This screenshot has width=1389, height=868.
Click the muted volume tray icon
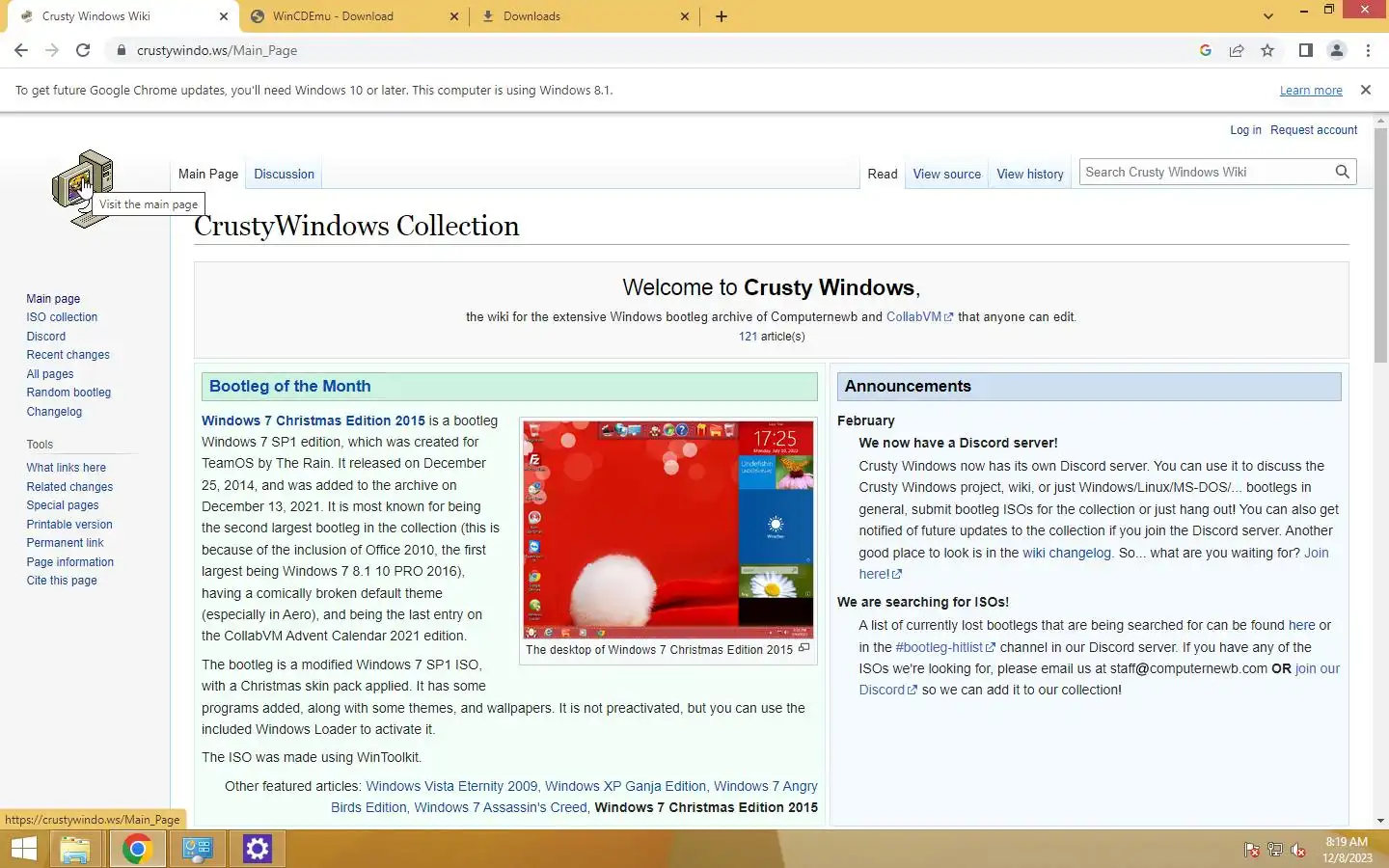[1298, 850]
